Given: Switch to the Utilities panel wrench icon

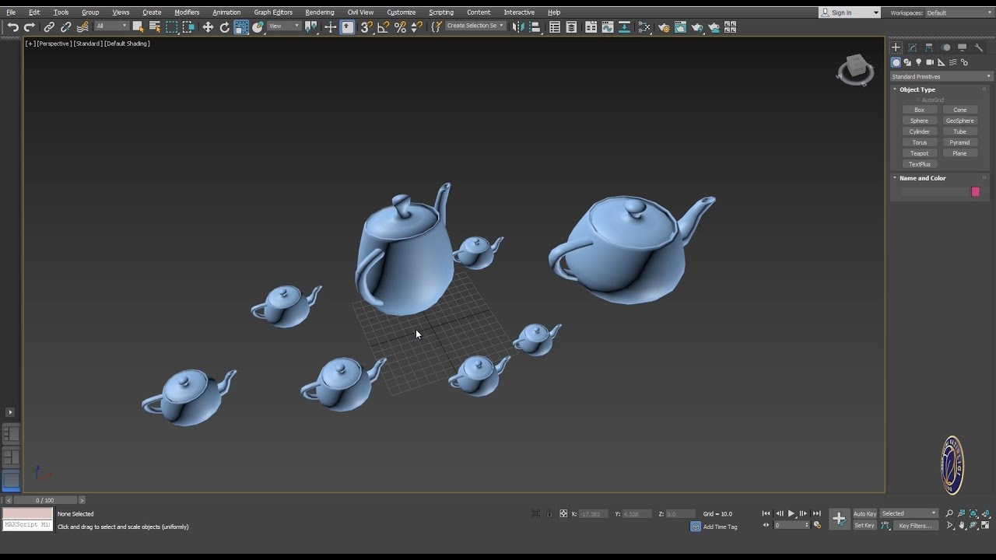Looking at the screenshot, I should [979, 47].
